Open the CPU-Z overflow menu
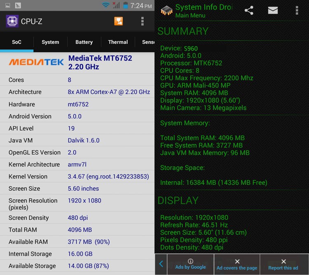The height and width of the screenshot is (275, 309). (x=142, y=21)
